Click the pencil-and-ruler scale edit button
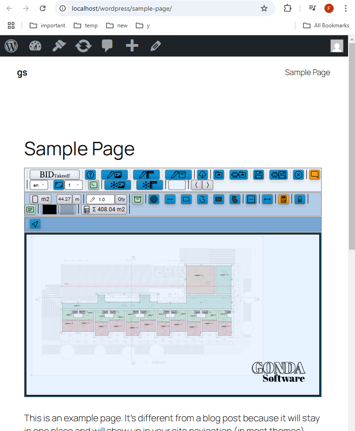This screenshot has width=355, height=431. click(x=146, y=175)
